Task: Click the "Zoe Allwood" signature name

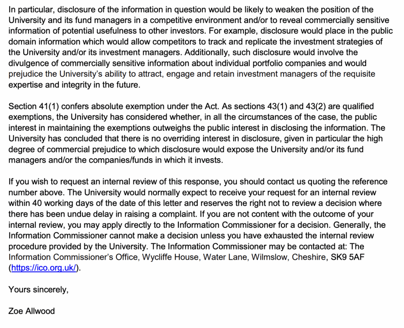Action: 32,311
